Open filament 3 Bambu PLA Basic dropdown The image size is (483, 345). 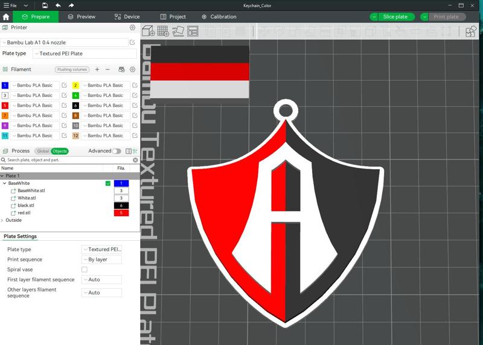34,96
